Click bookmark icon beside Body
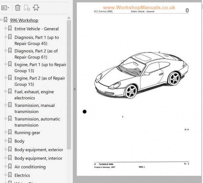Screen dimensions: 203x183 [x=10, y=141]
